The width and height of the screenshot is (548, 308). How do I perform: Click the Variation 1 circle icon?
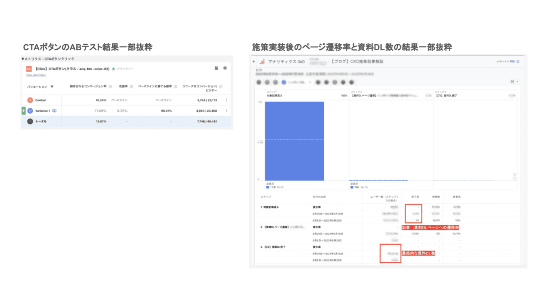[30, 110]
